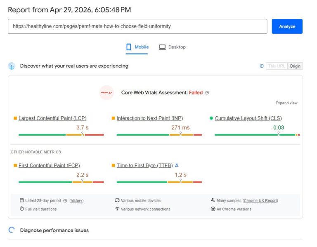Open the history link for 28-day period
Image resolution: width=317 pixels, height=247 pixels.
click(x=76, y=200)
